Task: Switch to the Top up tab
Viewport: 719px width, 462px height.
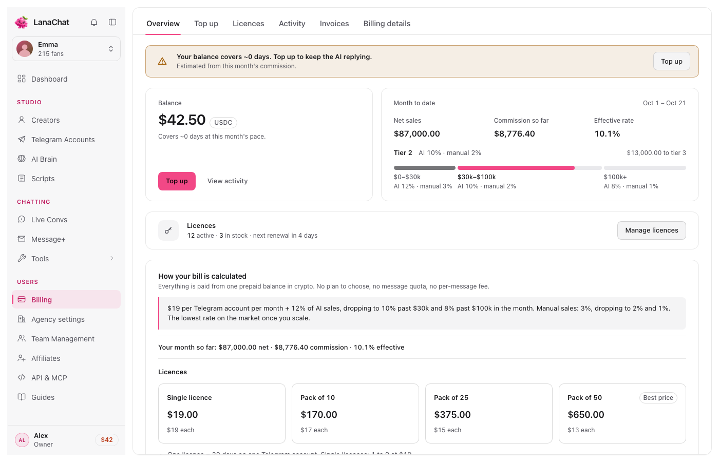Action: pyautogui.click(x=206, y=24)
